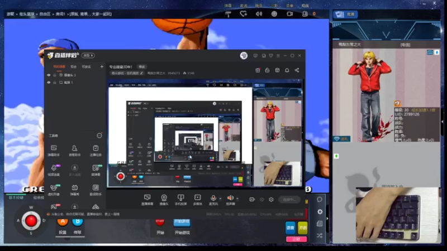Click the heart-plus follow icon
447x251 pixels.
243,13
